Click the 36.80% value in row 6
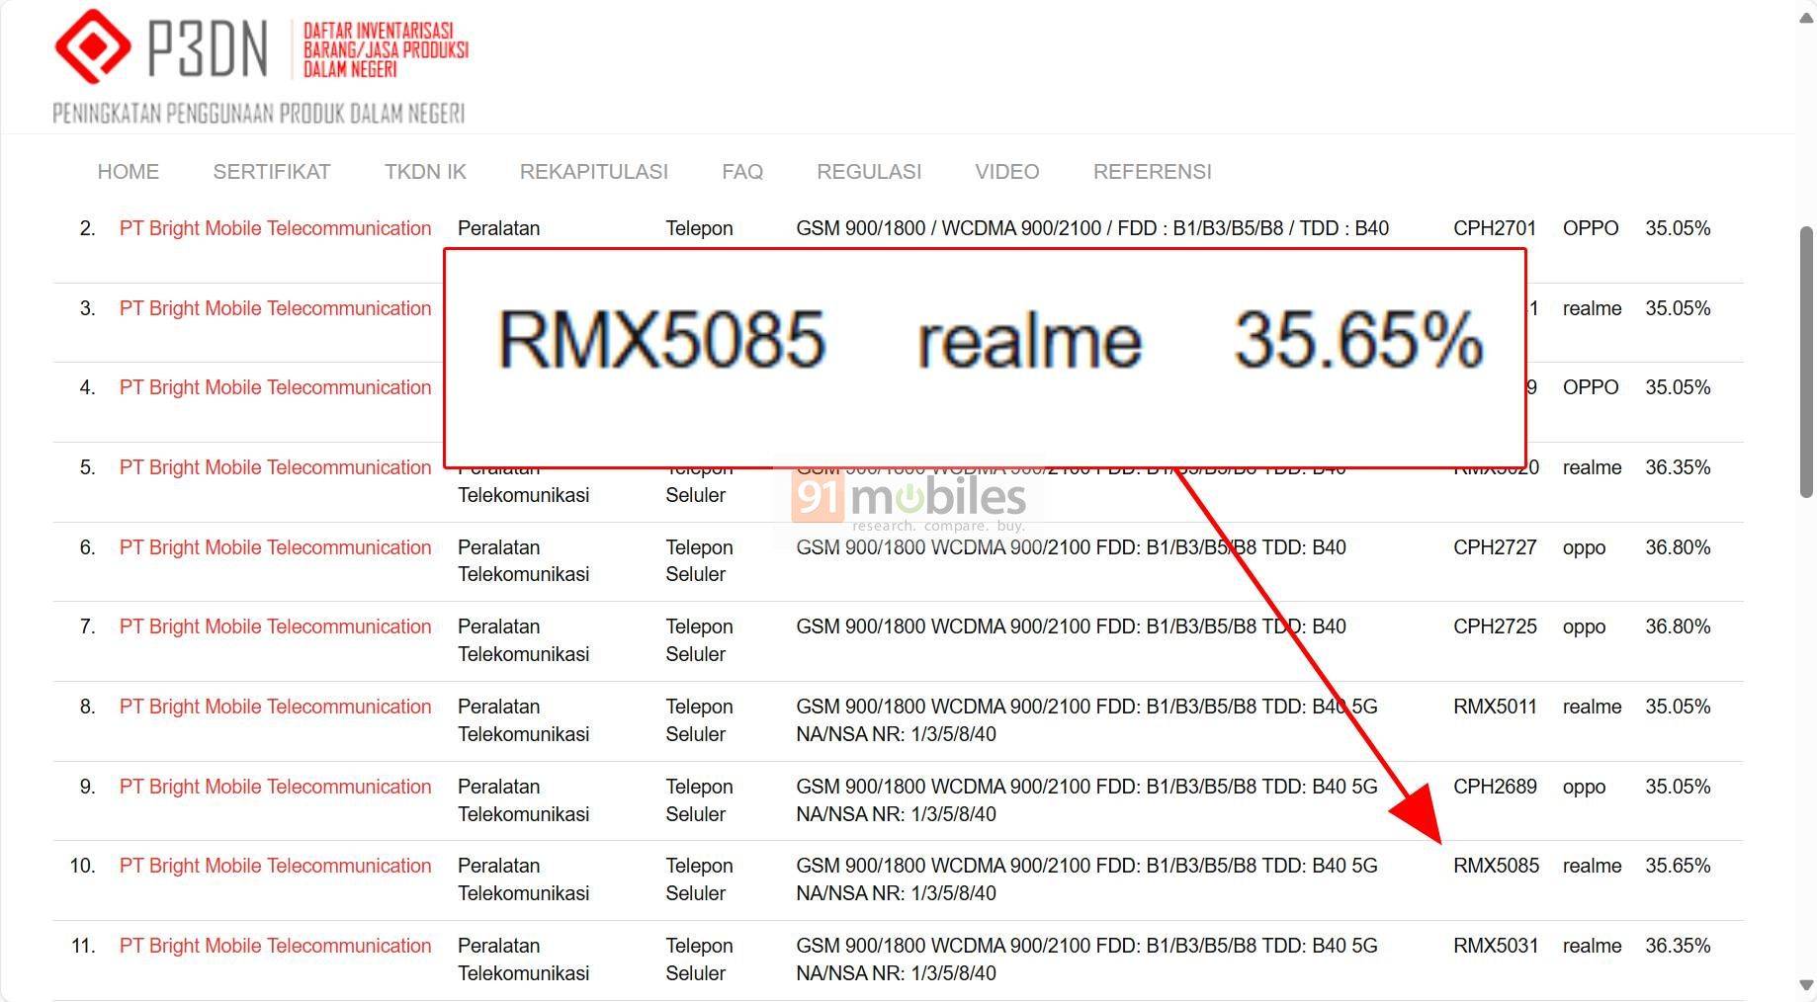 (x=1678, y=547)
